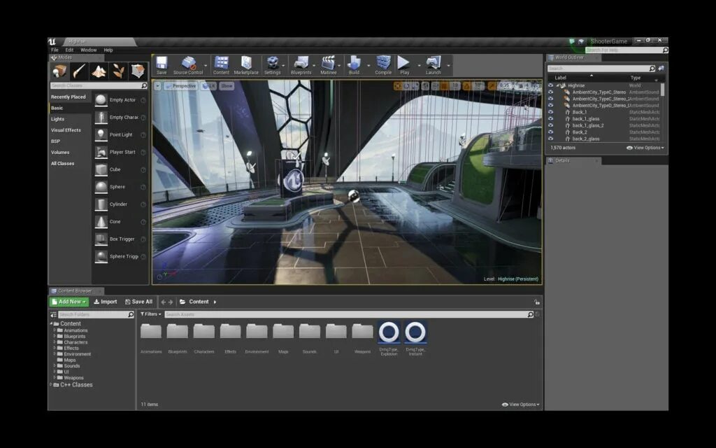Screen dimensions: 716x448
Task: Toggle visibility eye for Back_2
Action: [x=550, y=132]
